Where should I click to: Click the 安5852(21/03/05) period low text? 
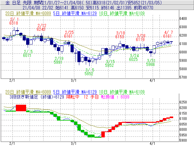point(145,3)
